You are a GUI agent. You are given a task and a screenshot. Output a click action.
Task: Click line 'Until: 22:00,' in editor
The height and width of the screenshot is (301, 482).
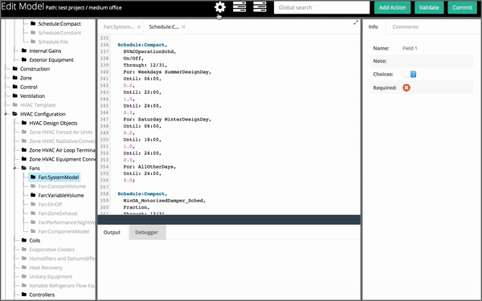point(142,92)
